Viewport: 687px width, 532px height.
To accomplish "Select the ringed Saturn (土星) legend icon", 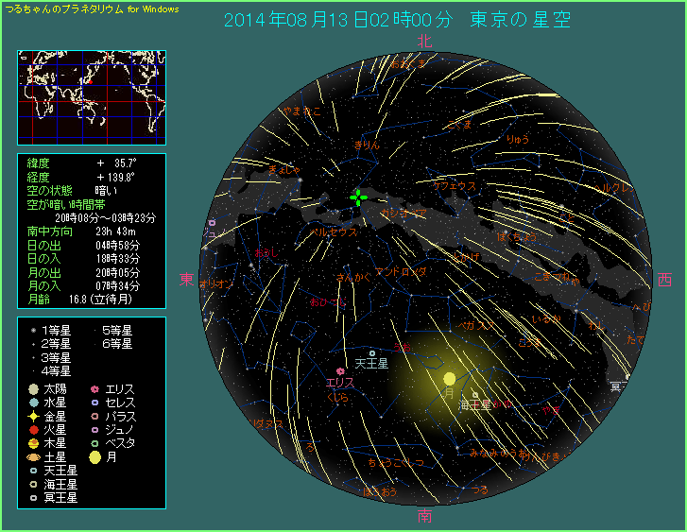I will tap(33, 456).
